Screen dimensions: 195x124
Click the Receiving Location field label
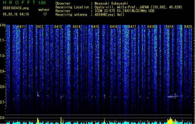(x=72, y=7)
